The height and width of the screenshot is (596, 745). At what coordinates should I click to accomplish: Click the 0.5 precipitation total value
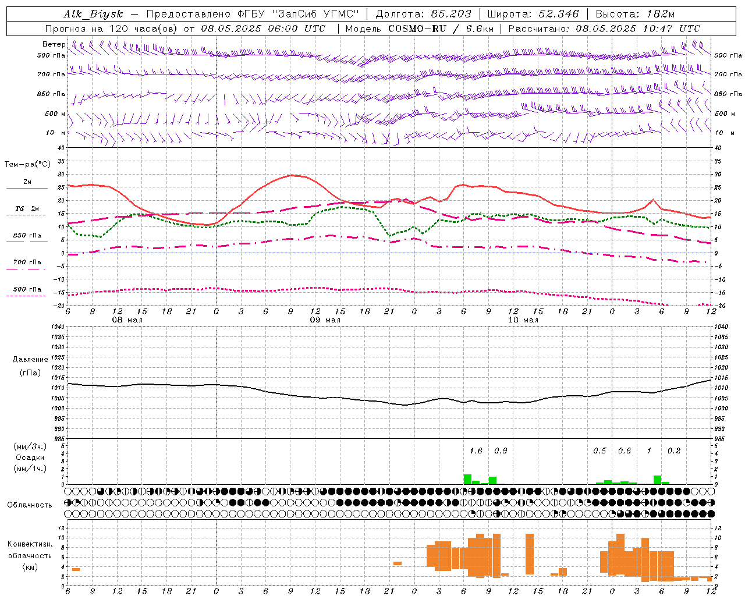pos(599,450)
